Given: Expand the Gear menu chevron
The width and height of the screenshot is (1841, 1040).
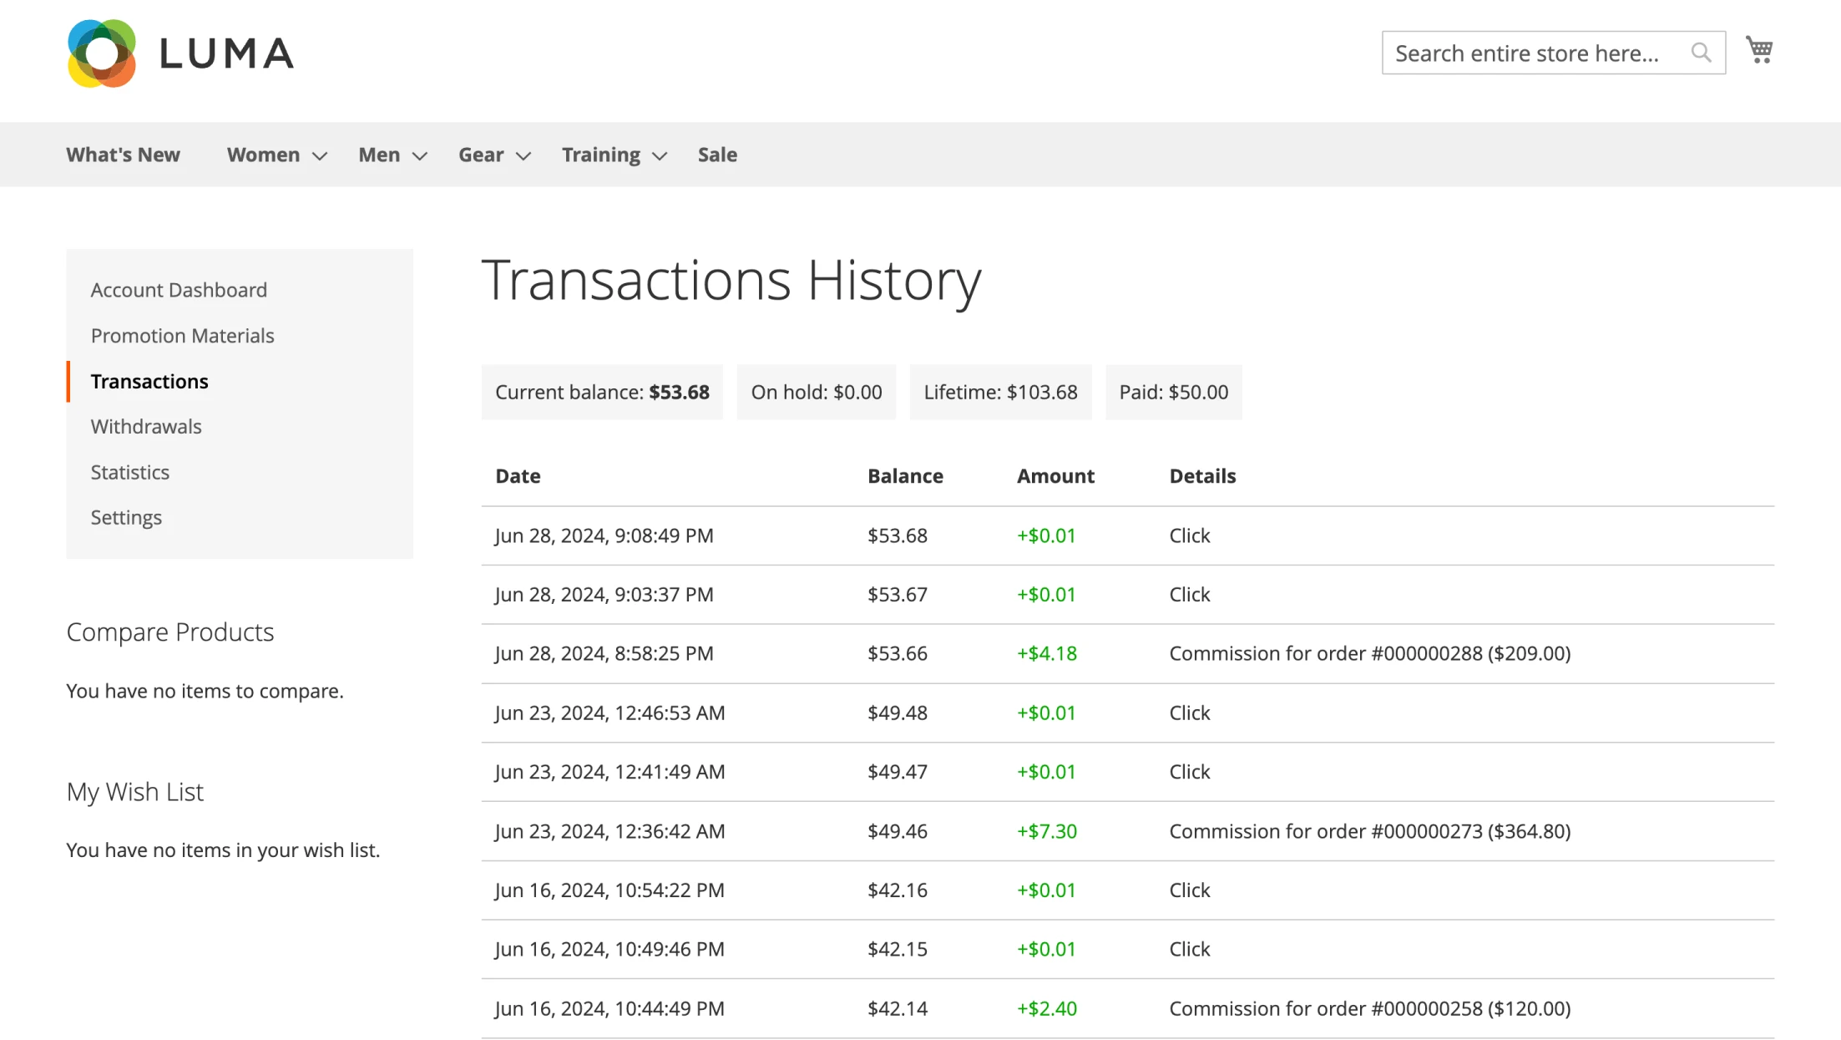Looking at the screenshot, I should (523, 156).
